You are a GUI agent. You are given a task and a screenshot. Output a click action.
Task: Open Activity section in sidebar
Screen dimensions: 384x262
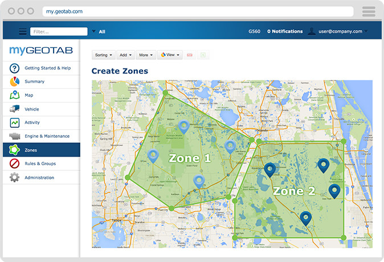pos(42,122)
